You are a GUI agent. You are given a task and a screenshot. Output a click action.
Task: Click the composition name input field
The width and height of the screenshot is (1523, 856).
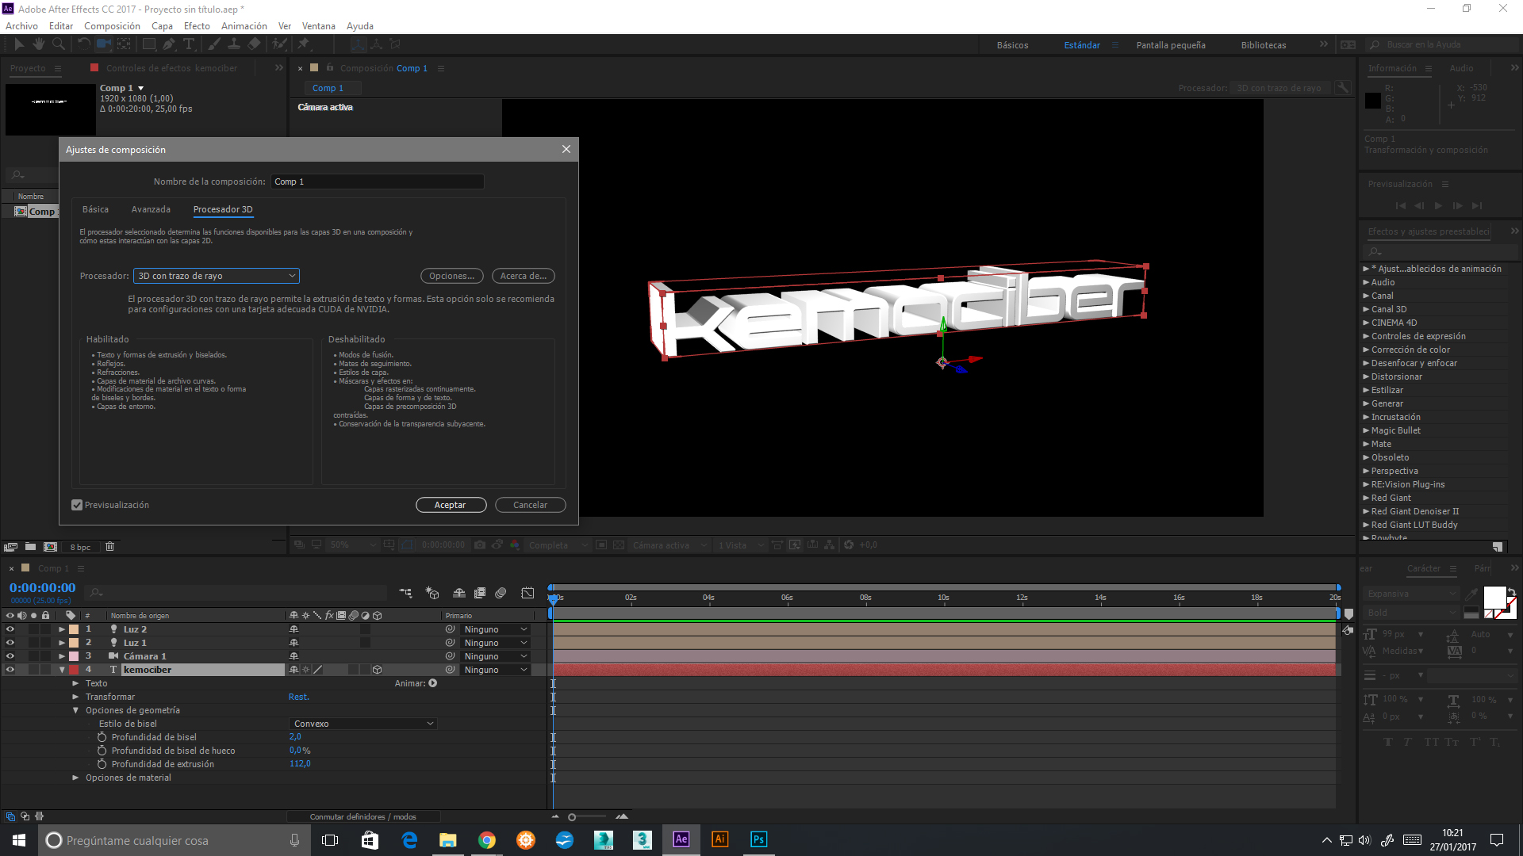pyautogui.click(x=377, y=182)
